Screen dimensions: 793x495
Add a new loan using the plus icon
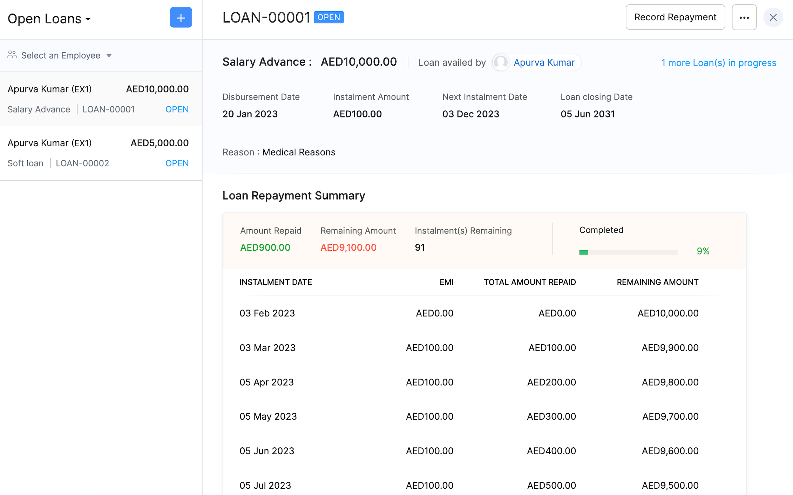click(181, 17)
